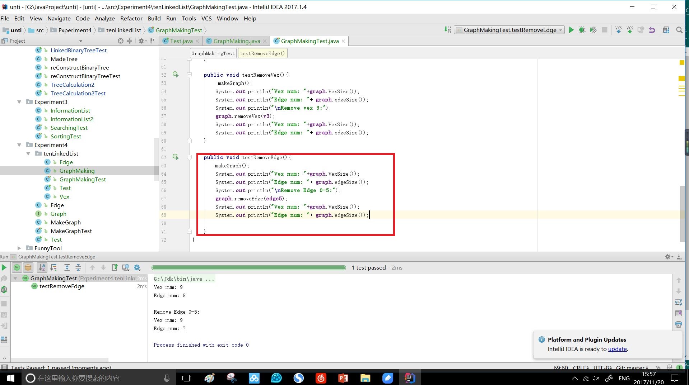
Task: Click run gutter icon at testRemoveEdge
Action: pyautogui.click(x=176, y=157)
